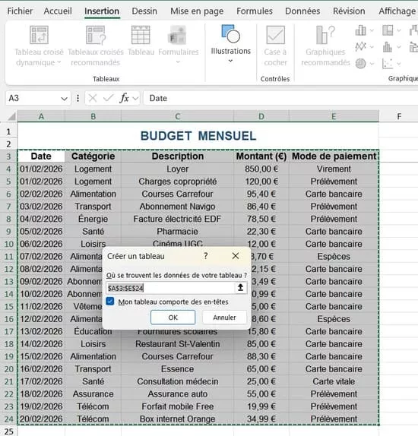This screenshot has width=418, height=436.
Task: Open the Fichier menu
Action: coord(20,11)
